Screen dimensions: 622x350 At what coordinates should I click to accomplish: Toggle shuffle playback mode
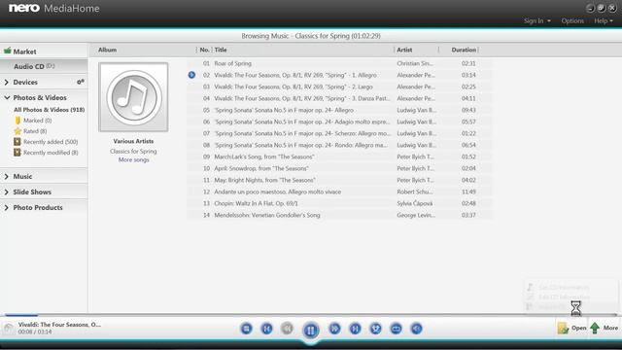pyautogui.click(x=375, y=329)
